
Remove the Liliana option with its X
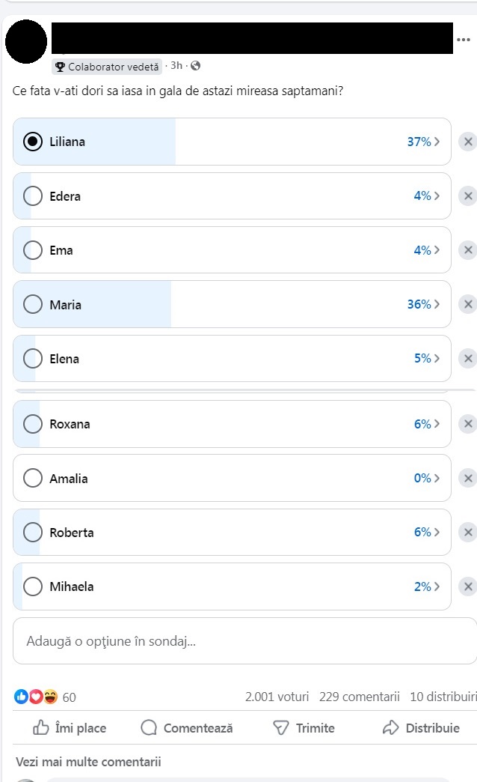pyautogui.click(x=467, y=142)
